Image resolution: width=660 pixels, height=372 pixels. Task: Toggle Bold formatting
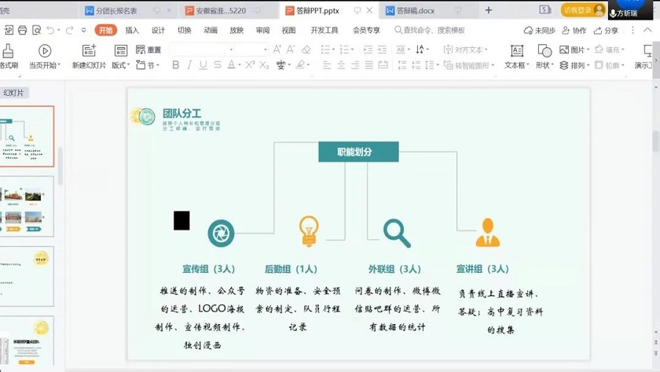click(x=176, y=64)
